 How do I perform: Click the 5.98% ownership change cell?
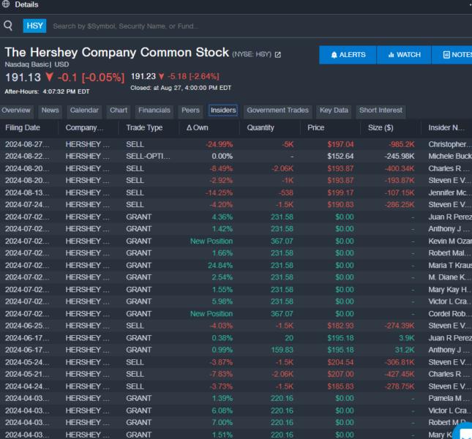pyautogui.click(x=222, y=301)
